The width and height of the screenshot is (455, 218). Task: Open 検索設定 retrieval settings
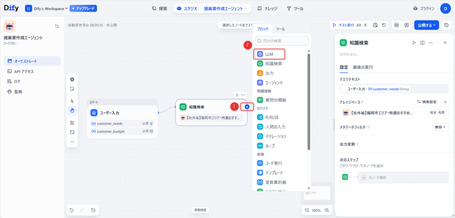coord(426,102)
